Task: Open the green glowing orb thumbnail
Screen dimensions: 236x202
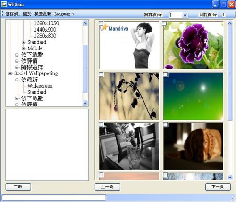Action: tap(193, 96)
